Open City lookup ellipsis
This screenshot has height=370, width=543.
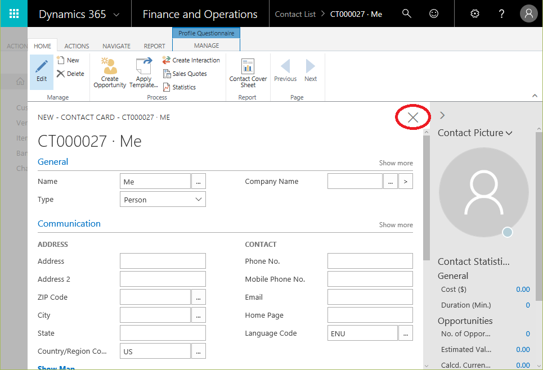[199, 315]
